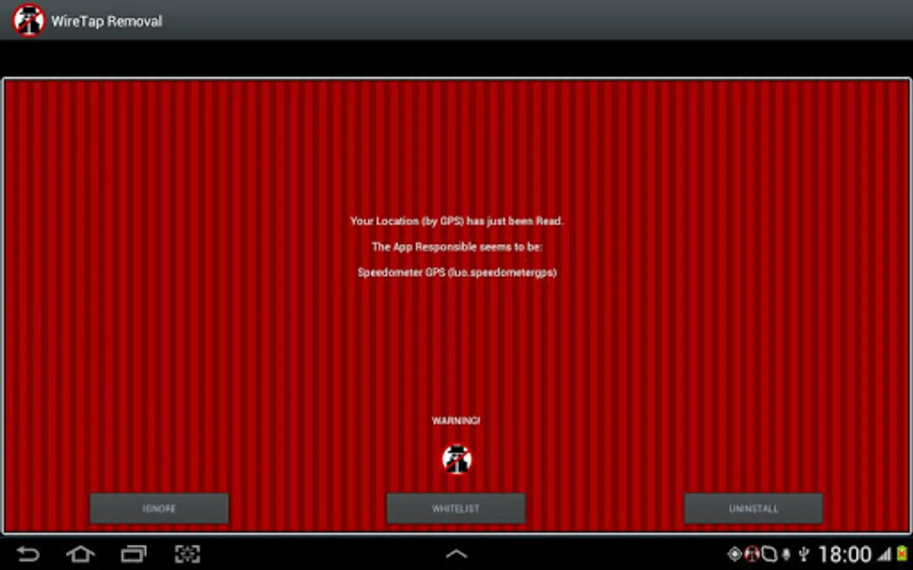Screen dimensions: 913x570
Task: Tap 'Speedometer GPS (luo.speedometergps)' text
Action: [x=456, y=272]
